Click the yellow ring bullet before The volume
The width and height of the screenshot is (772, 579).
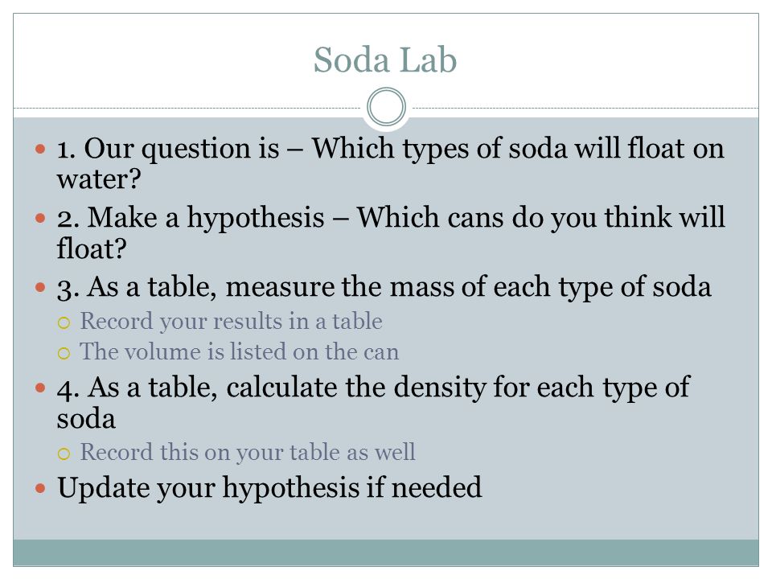pyautogui.click(x=64, y=354)
